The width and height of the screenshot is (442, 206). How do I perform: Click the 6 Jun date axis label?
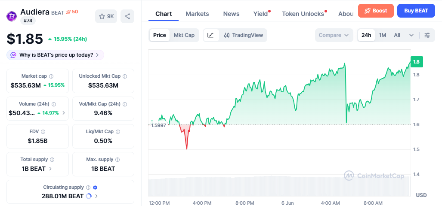point(287,203)
